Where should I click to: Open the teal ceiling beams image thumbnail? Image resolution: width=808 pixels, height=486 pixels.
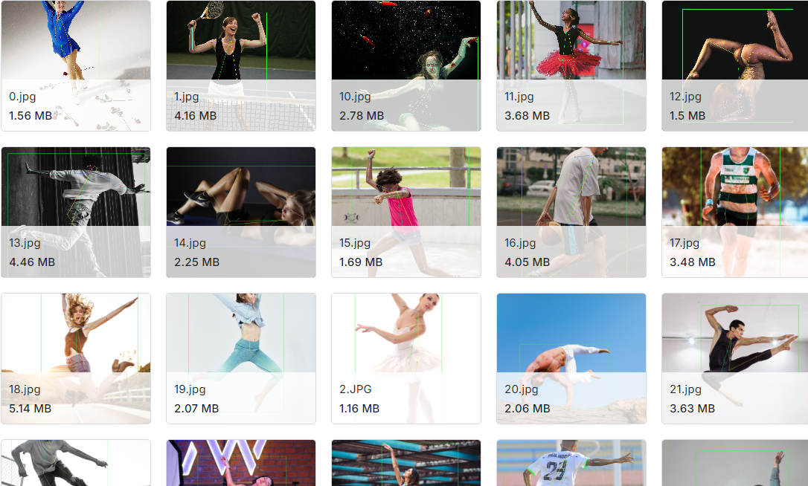click(406, 463)
